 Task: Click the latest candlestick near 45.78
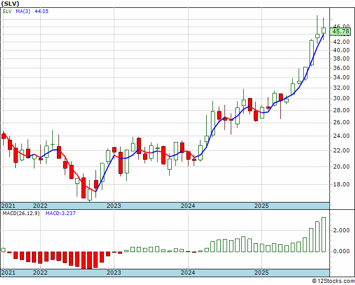pos(324,31)
